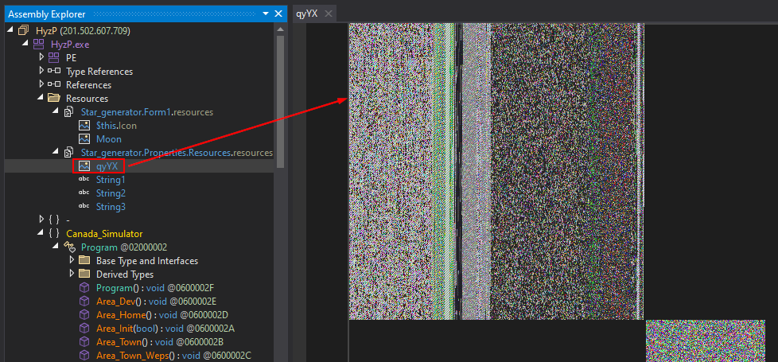Select the qyYX resource in tree
778x362 pixels.
coord(107,166)
